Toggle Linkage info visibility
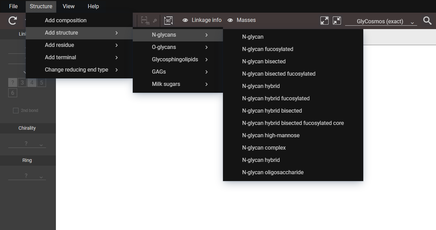 (202, 20)
